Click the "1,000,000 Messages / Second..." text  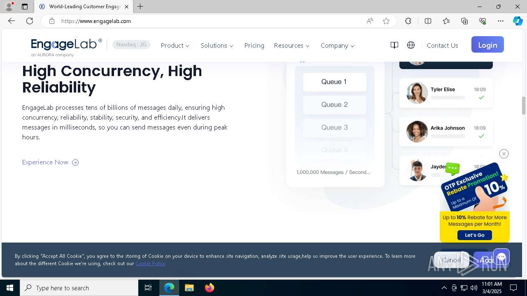pos(333,172)
